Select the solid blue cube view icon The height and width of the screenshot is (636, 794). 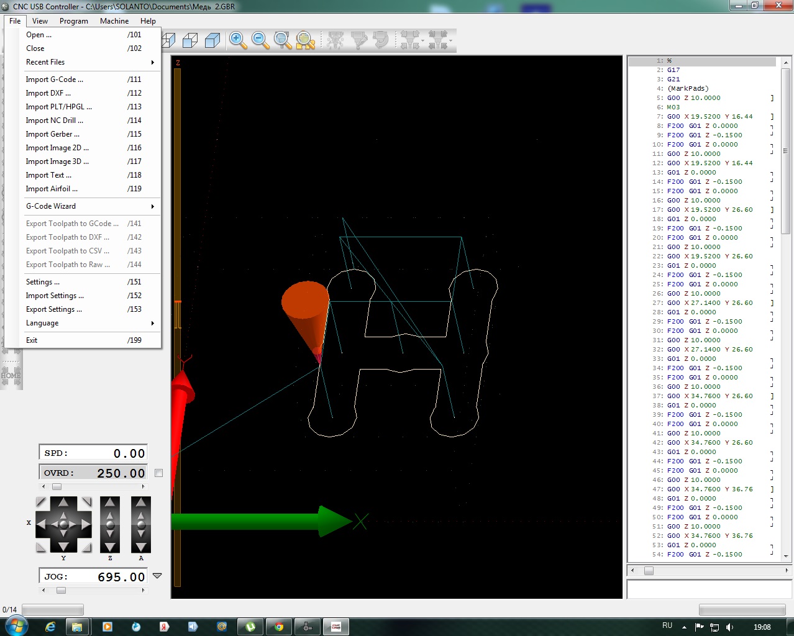pyautogui.click(x=212, y=40)
